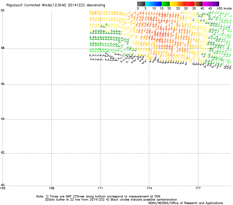Click the dark purple end of color bar
This screenshot has height=205, width=233.
218,4
